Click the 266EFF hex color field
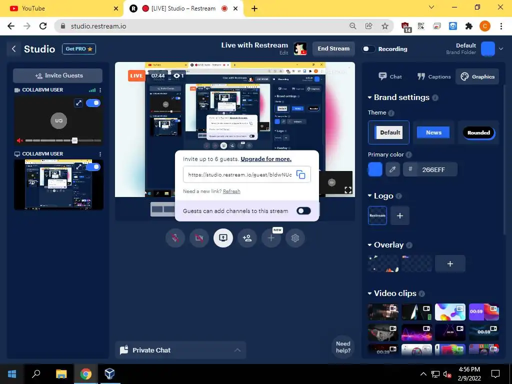The image size is (512, 384). 430,169
